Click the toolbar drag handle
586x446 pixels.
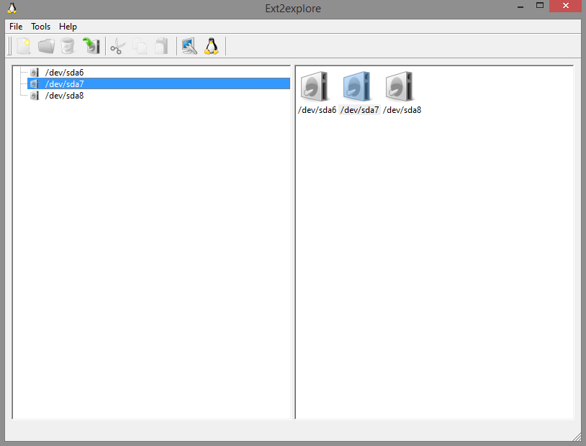9,46
